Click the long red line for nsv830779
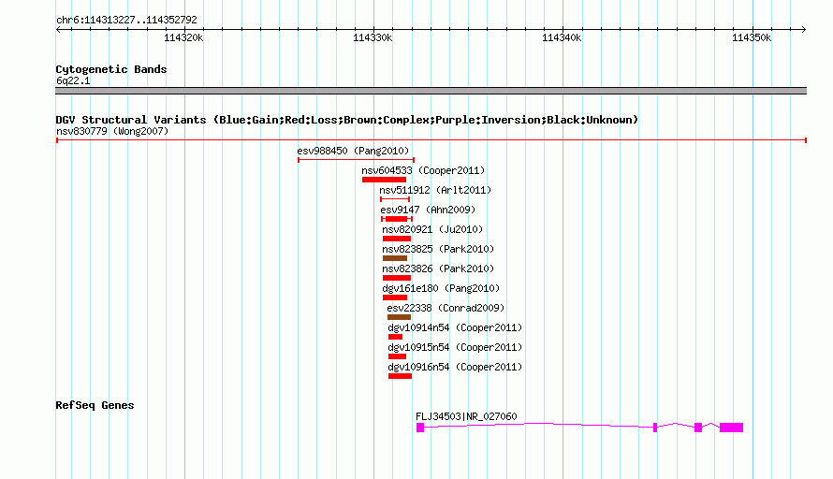This screenshot has height=479, width=833. click(x=431, y=140)
